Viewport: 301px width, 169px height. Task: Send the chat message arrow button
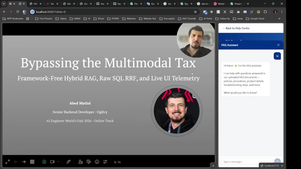click(x=277, y=161)
